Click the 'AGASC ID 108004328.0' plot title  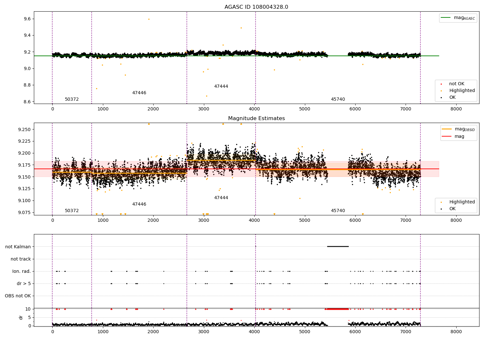(x=256, y=7)
